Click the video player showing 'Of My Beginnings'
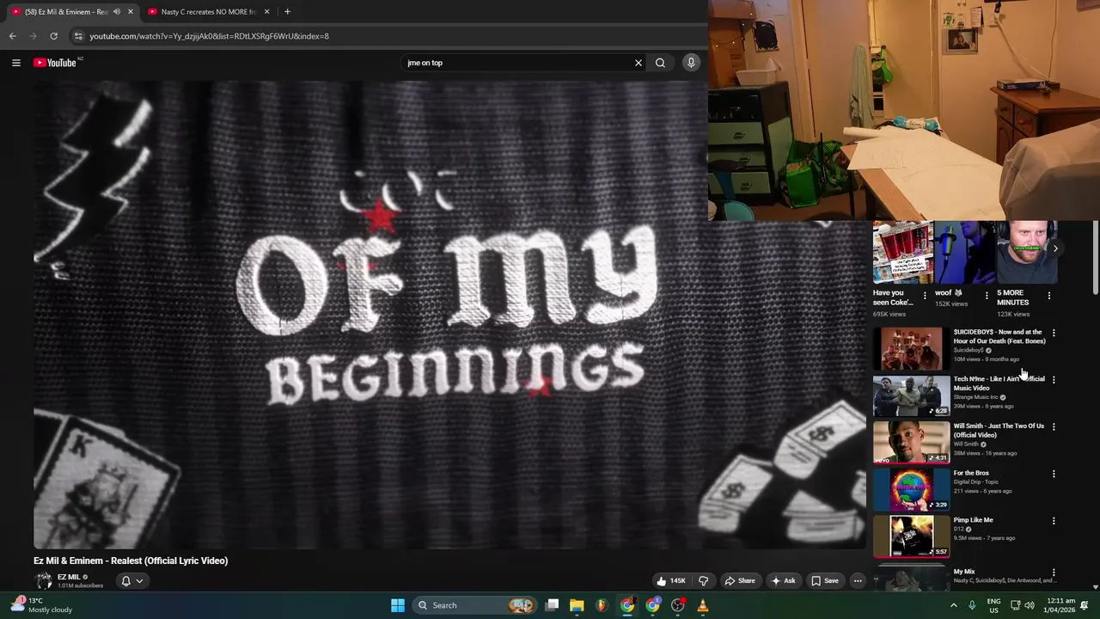 pyautogui.click(x=449, y=315)
